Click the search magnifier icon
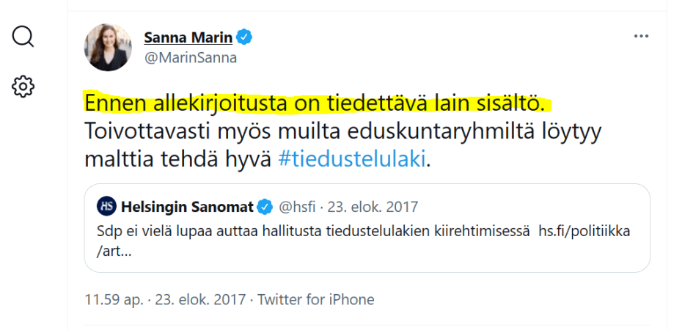This screenshot has height=330, width=682. [x=23, y=36]
